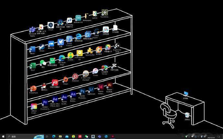Select This PC icon on the drawn desk
223x139 pixels.
coord(186,94)
